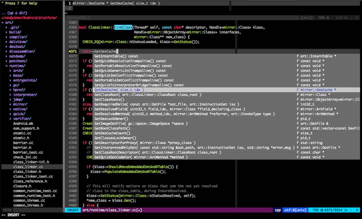Expand the arch/ folder arrow
This screenshot has width=362, height=219.
[10, 71]
